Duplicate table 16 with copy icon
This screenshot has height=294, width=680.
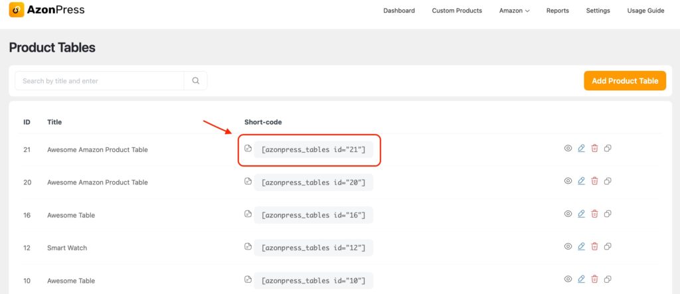point(608,214)
